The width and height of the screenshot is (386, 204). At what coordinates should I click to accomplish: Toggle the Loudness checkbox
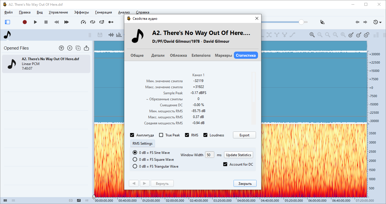tap(205, 135)
